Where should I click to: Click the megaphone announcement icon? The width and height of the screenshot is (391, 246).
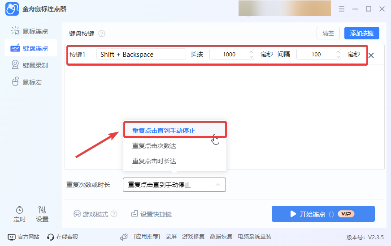tap(124, 237)
